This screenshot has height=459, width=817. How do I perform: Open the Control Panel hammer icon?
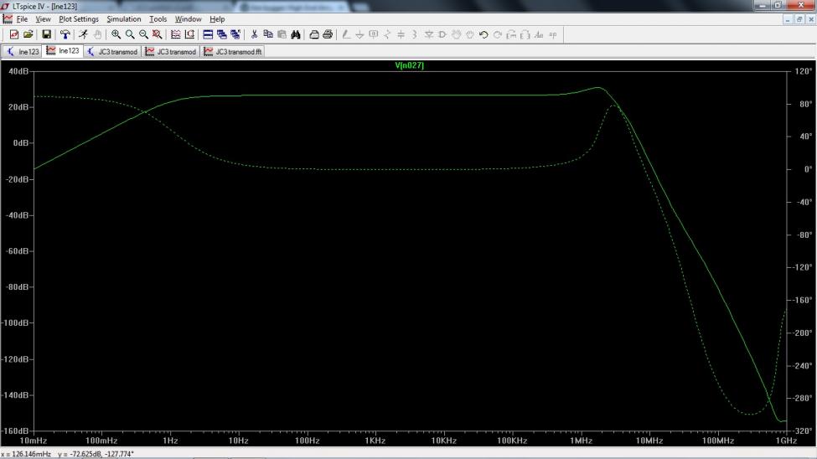tap(65, 34)
